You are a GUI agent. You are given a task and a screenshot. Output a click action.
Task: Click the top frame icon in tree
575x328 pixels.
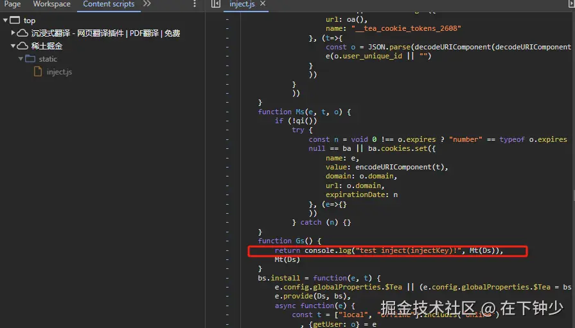15,21
